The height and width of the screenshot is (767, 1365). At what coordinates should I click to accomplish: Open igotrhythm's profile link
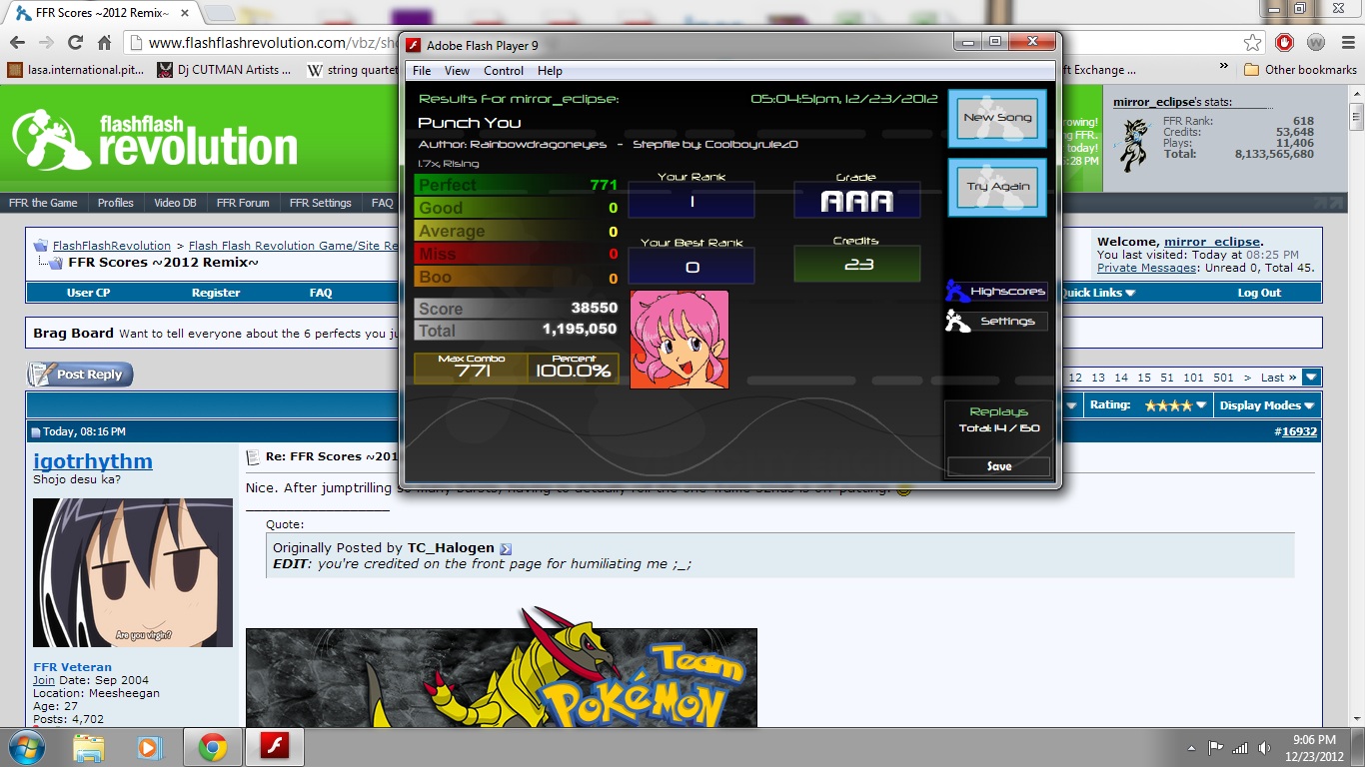[x=93, y=460]
